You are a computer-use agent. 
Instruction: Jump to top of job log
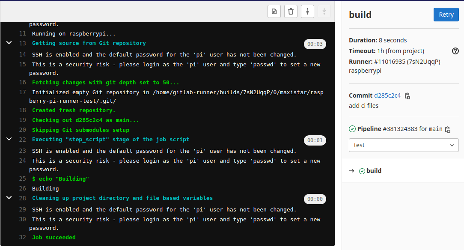307,12
